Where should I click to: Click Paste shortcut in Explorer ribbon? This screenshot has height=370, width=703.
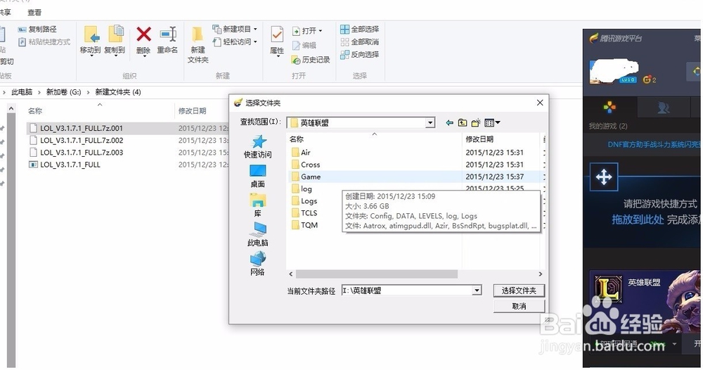pyautogui.click(x=44, y=42)
